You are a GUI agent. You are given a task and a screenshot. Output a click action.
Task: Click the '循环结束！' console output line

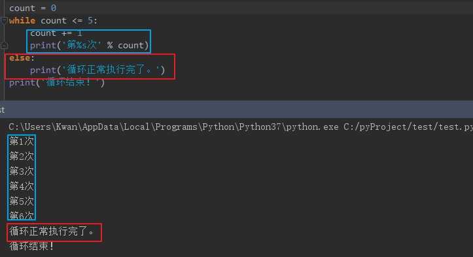click(x=31, y=246)
